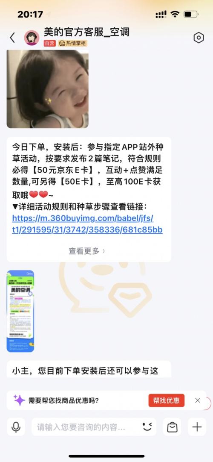Open the m.360buyimg.com activity link

tap(87, 224)
